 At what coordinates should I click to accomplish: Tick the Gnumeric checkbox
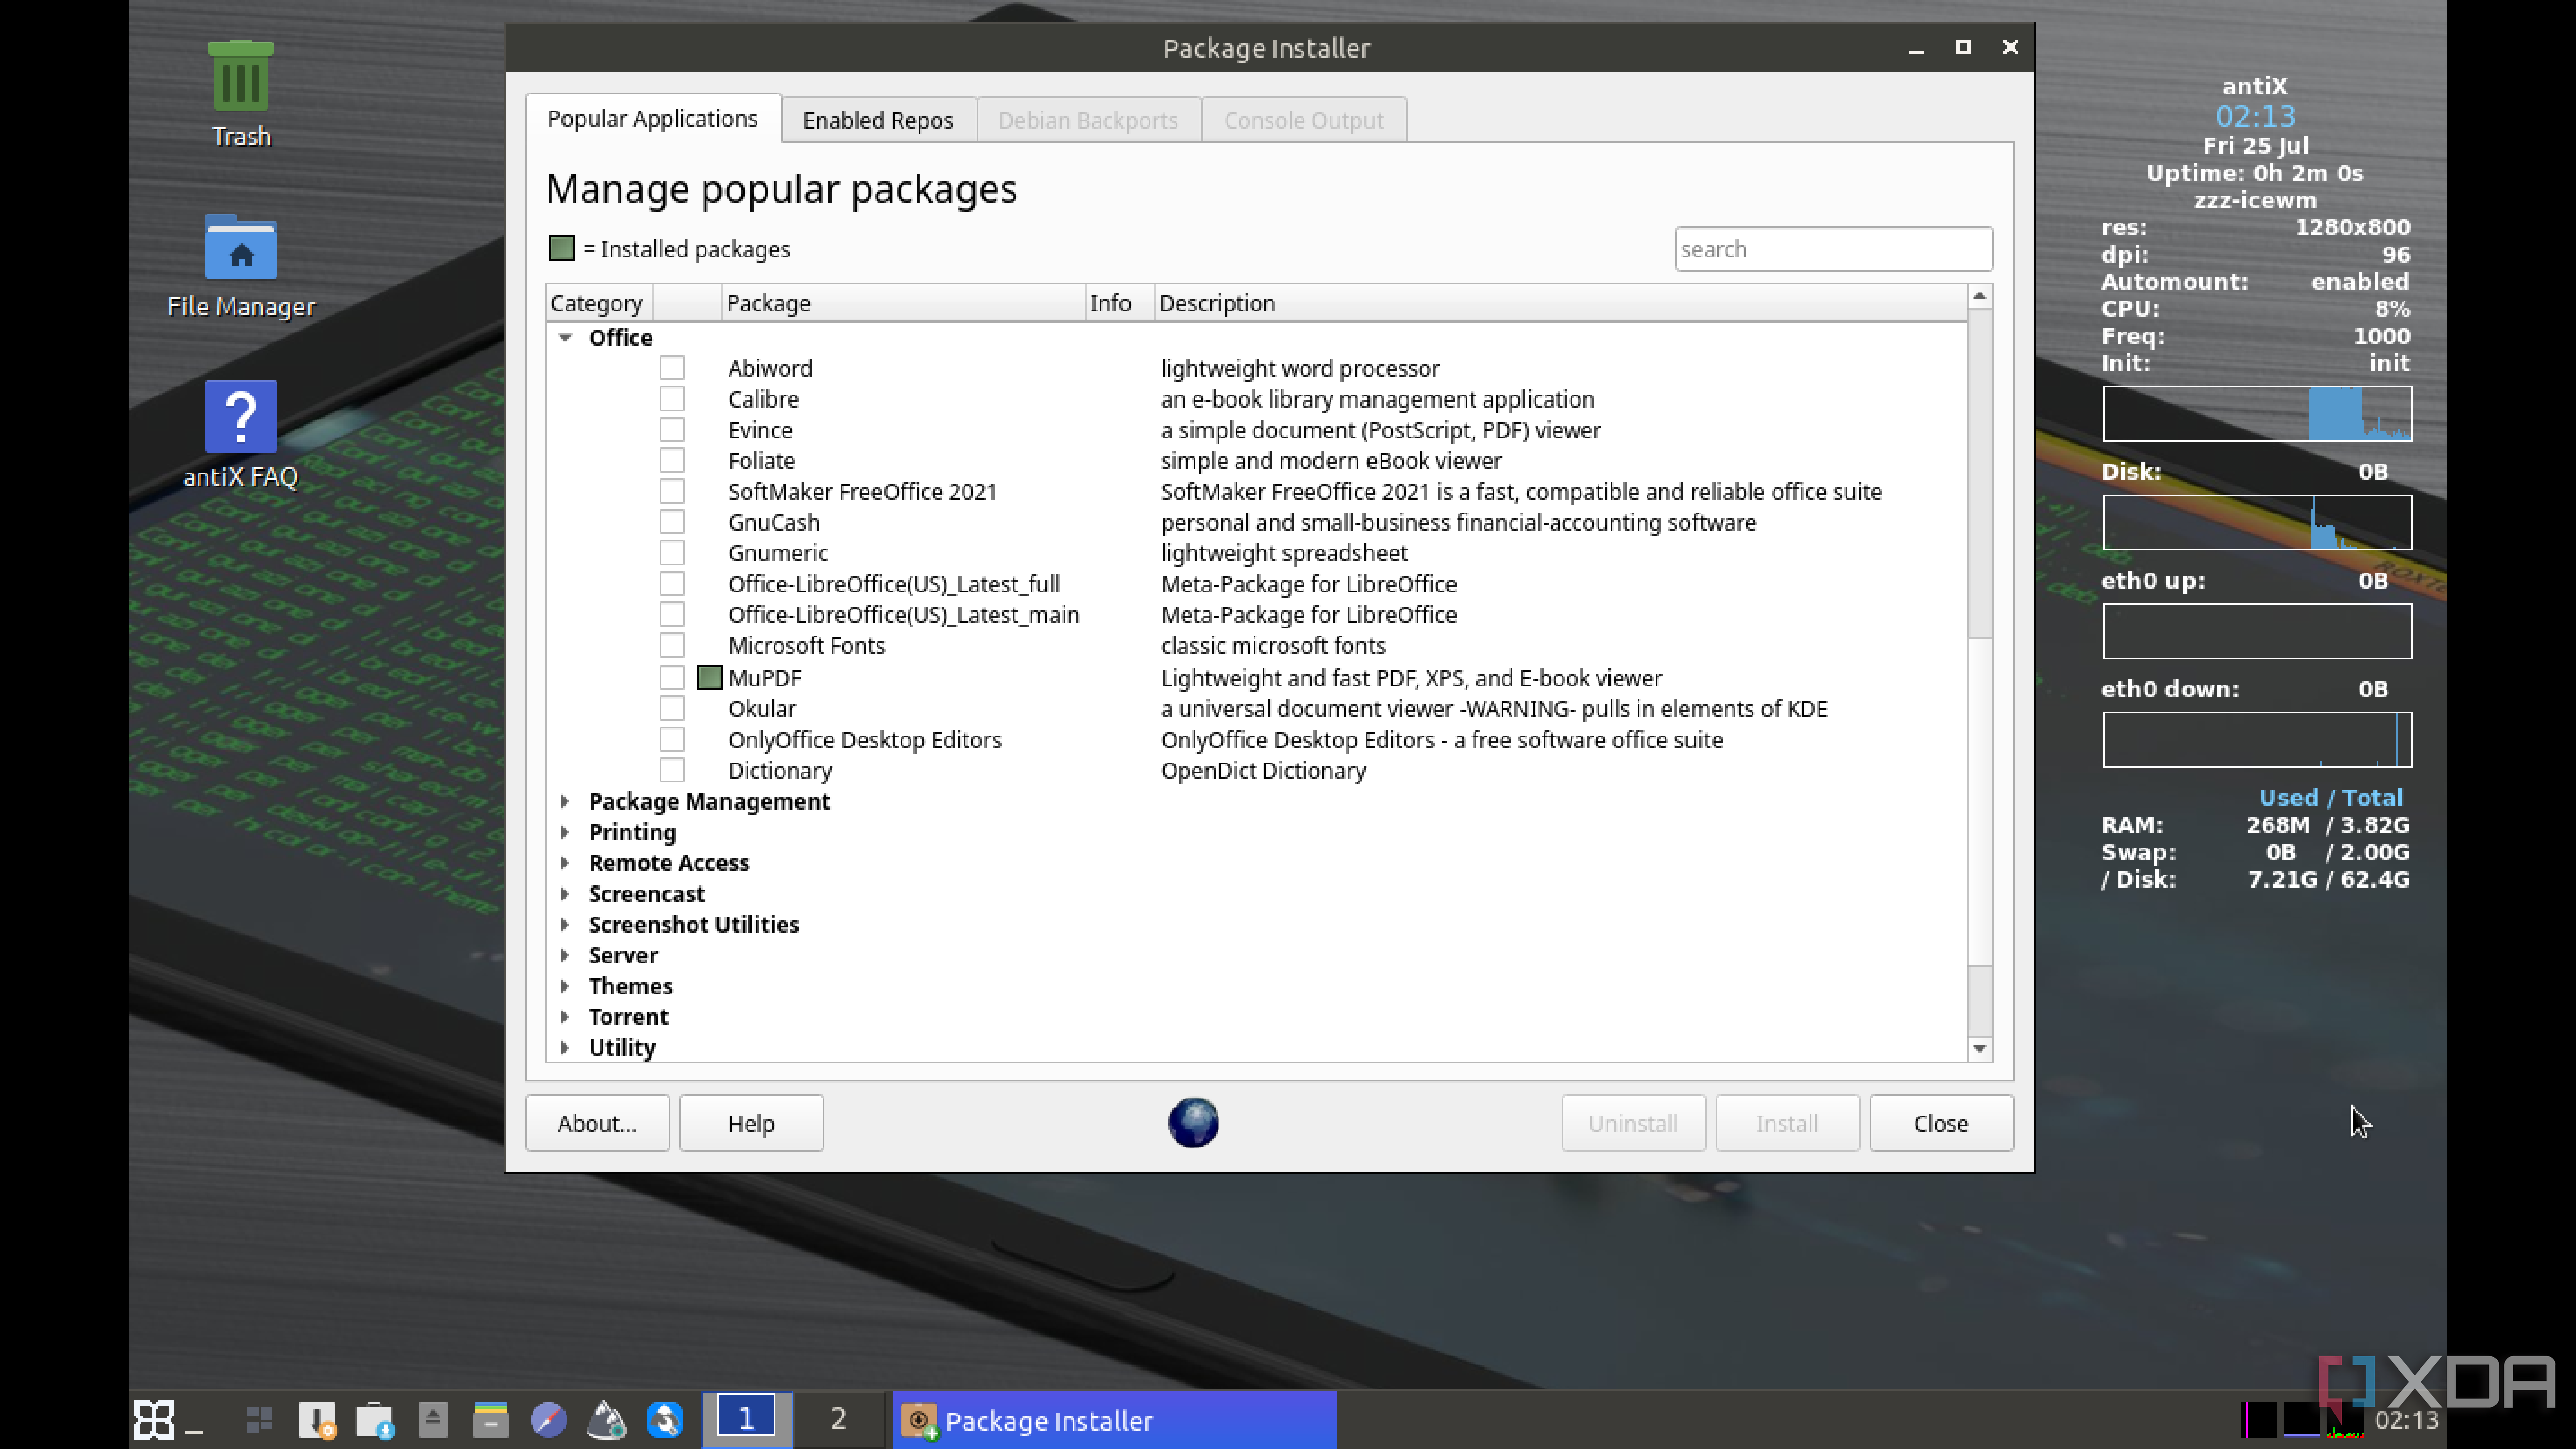(672, 553)
